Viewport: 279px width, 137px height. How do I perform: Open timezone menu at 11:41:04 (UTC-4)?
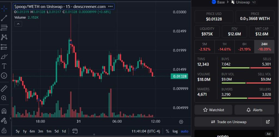pyautogui.click(x=146, y=131)
